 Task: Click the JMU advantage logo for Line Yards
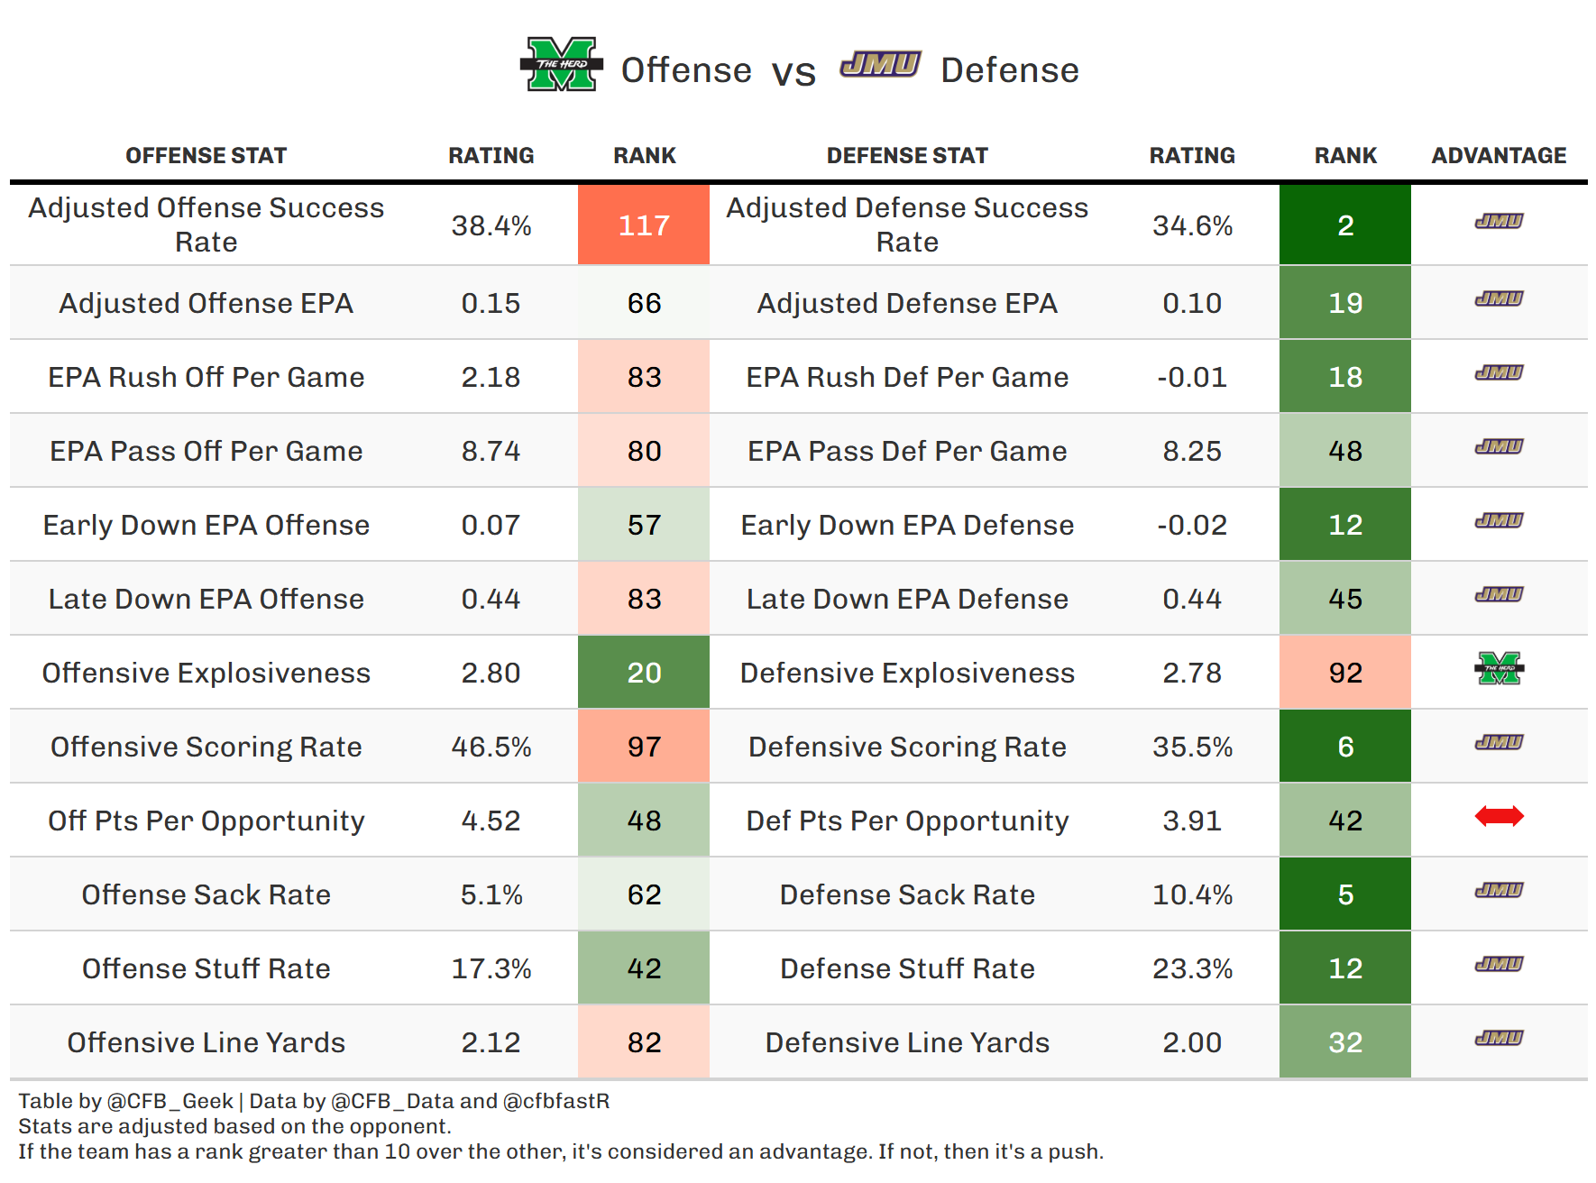click(x=1499, y=1039)
